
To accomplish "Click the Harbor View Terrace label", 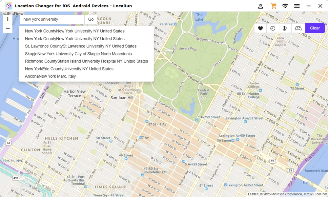I will (74, 93).
